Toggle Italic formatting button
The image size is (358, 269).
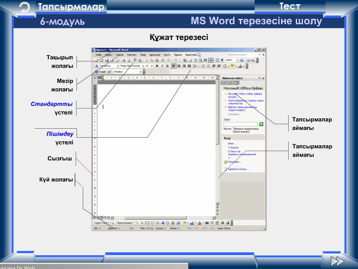(162, 66)
